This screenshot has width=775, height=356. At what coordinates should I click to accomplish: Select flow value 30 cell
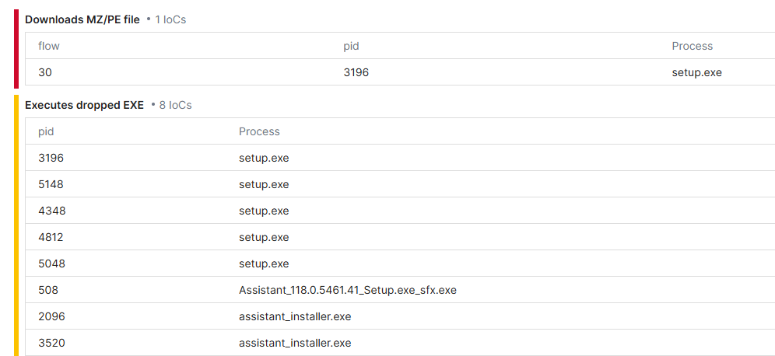(x=45, y=72)
